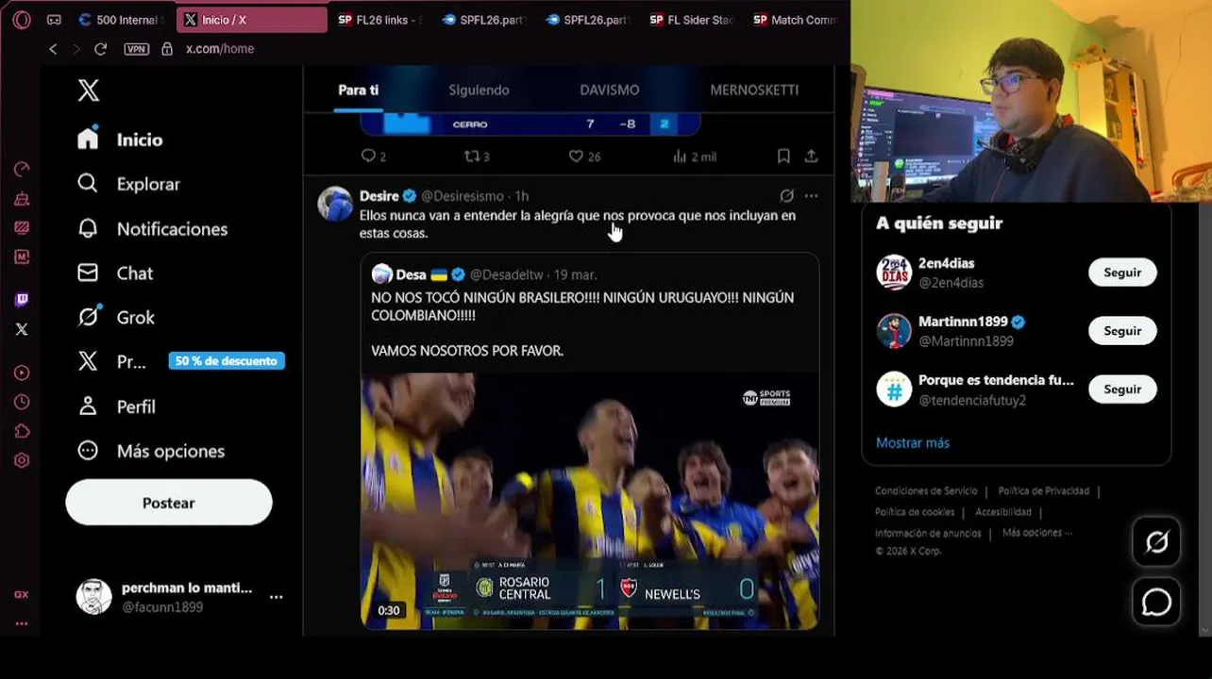The width and height of the screenshot is (1212, 679).
Task: Select the MERNOSKETTI timeline tab
Action: pos(754,91)
